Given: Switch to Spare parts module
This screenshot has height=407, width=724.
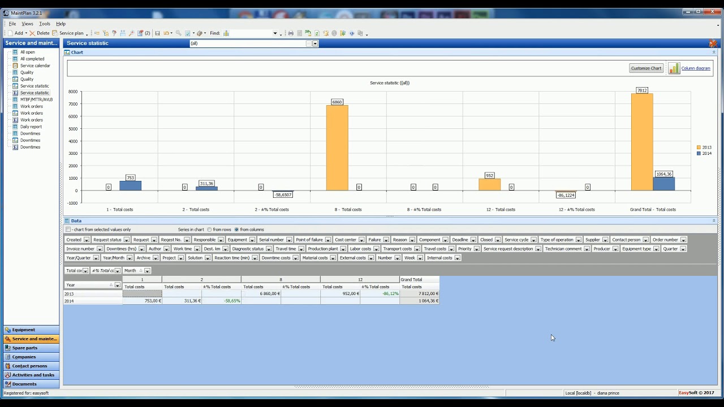Looking at the screenshot, I should pyautogui.click(x=31, y=348).
